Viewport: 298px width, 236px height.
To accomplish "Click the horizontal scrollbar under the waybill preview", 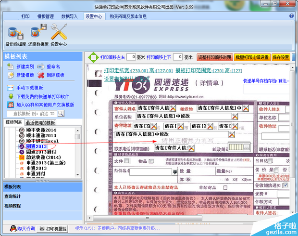I will (148, 218).
